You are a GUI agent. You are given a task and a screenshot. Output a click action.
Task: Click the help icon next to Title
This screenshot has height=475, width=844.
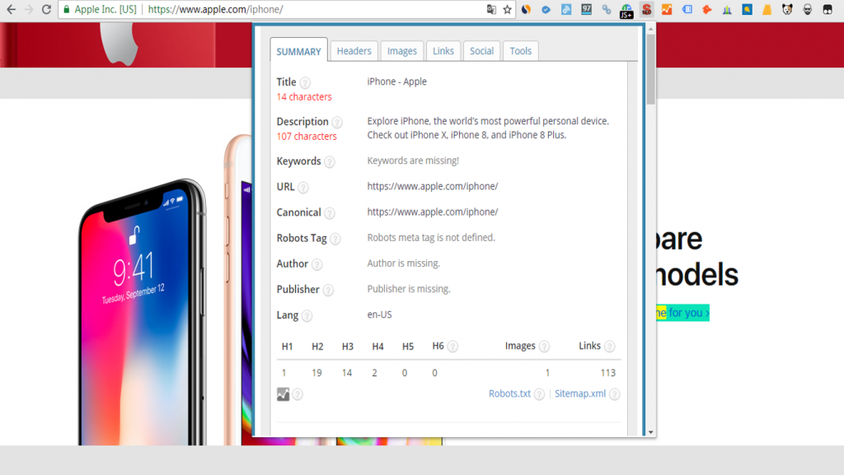coord(305,82)
